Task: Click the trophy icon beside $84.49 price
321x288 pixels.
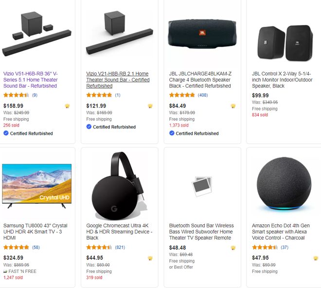Action: point(233,106)
